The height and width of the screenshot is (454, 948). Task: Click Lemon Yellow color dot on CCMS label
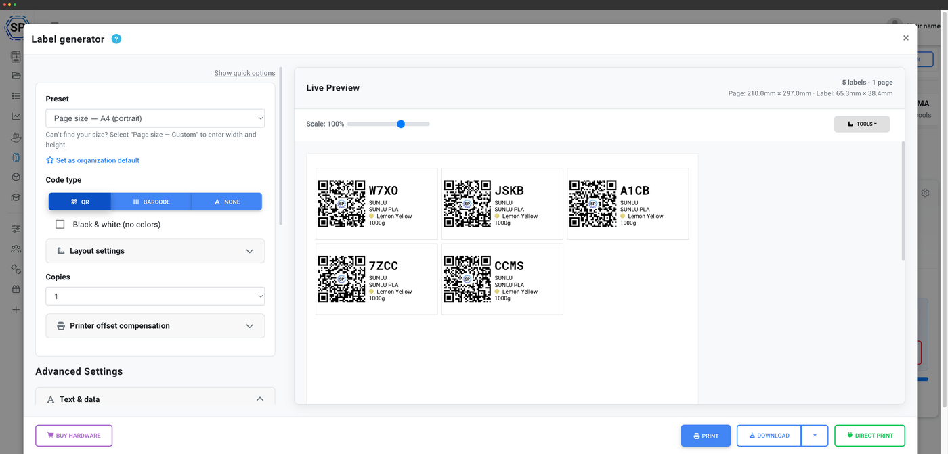pos(497,292)
